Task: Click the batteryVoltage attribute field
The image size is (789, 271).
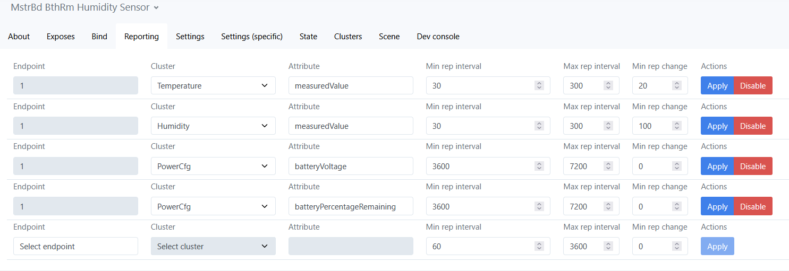Action: click(x=351, y=166)
